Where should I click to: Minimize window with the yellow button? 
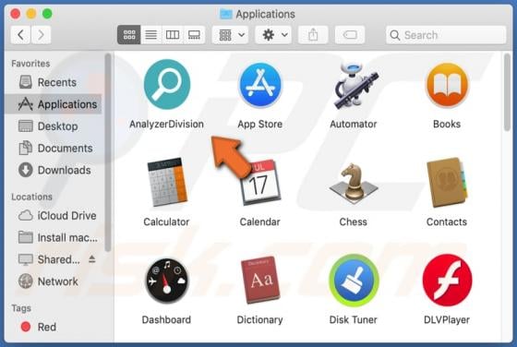point(31,14)
